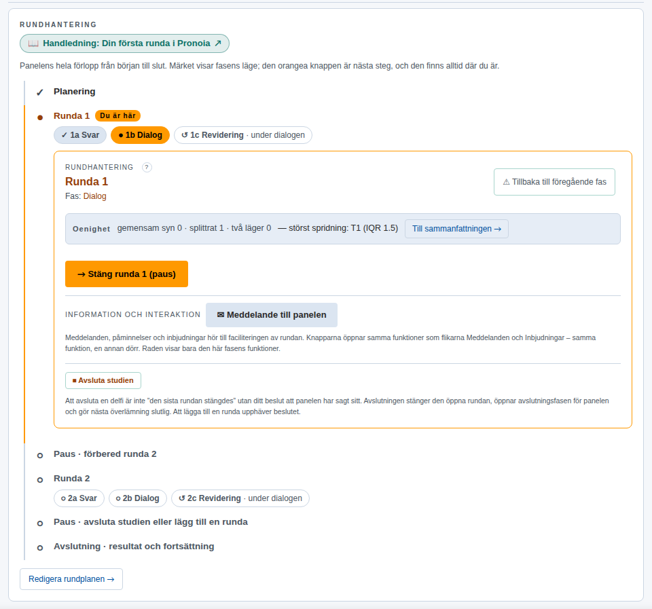Open the 1c Revidering phase pill
652x609 pixels.
tap(243, 135)
